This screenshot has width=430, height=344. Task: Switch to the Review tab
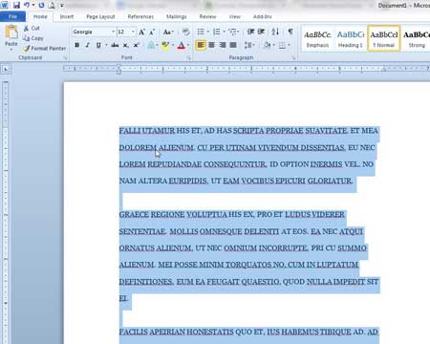(x=207, y=16)
